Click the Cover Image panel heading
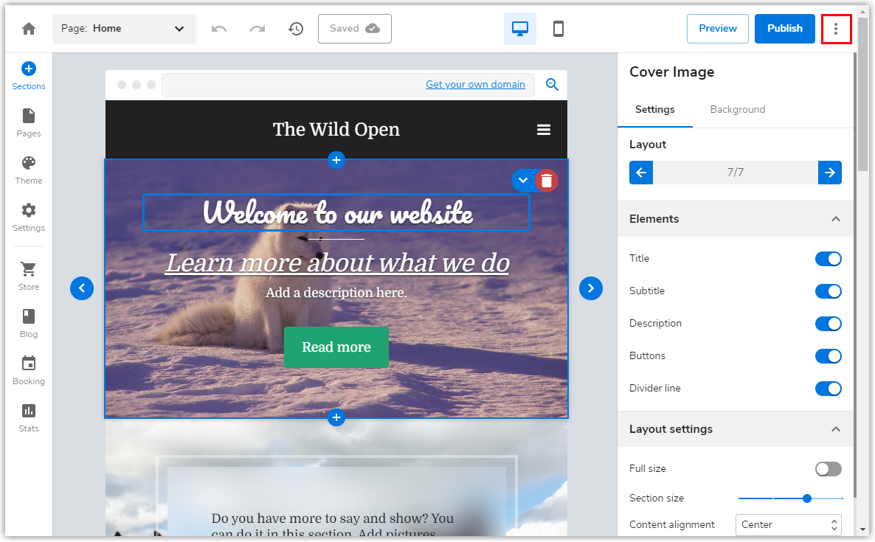The height and width of the screenshot is (542, 875). tap(671, 72)
